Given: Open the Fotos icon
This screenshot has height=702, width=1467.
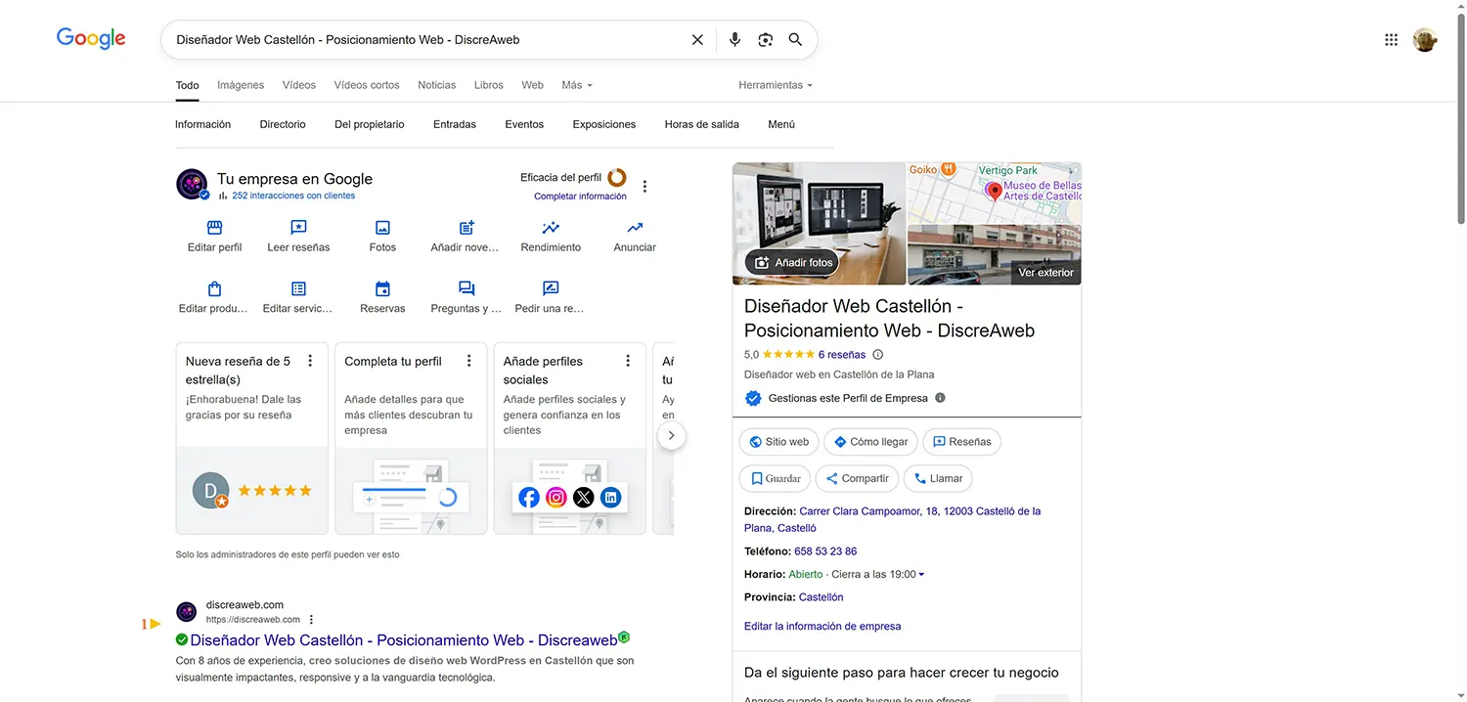Looking at the screenshot, I should click(x=382, y=228).
